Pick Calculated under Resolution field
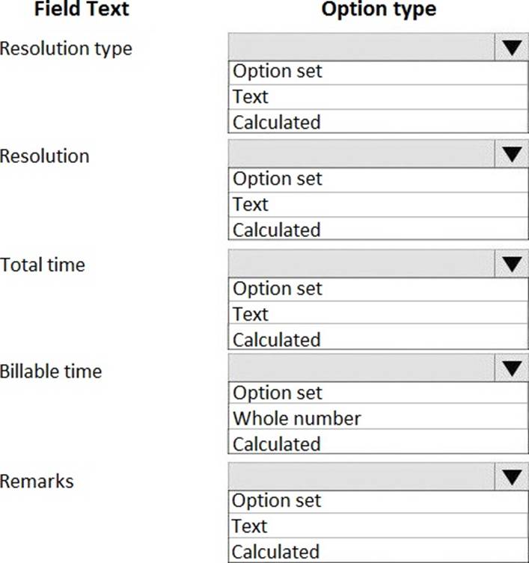529x563 pixels. pyautogui.click(x=378, y=230)
